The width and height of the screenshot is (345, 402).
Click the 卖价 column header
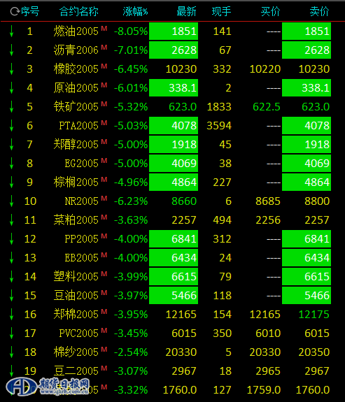(319, 12)
